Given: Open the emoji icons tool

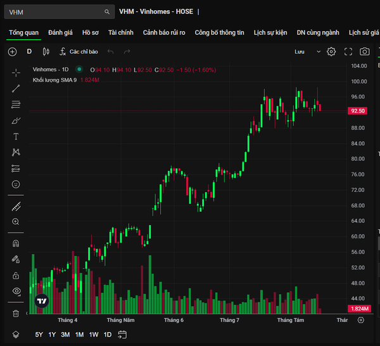Looking at the screenshot, I should [x=16, y=184].
